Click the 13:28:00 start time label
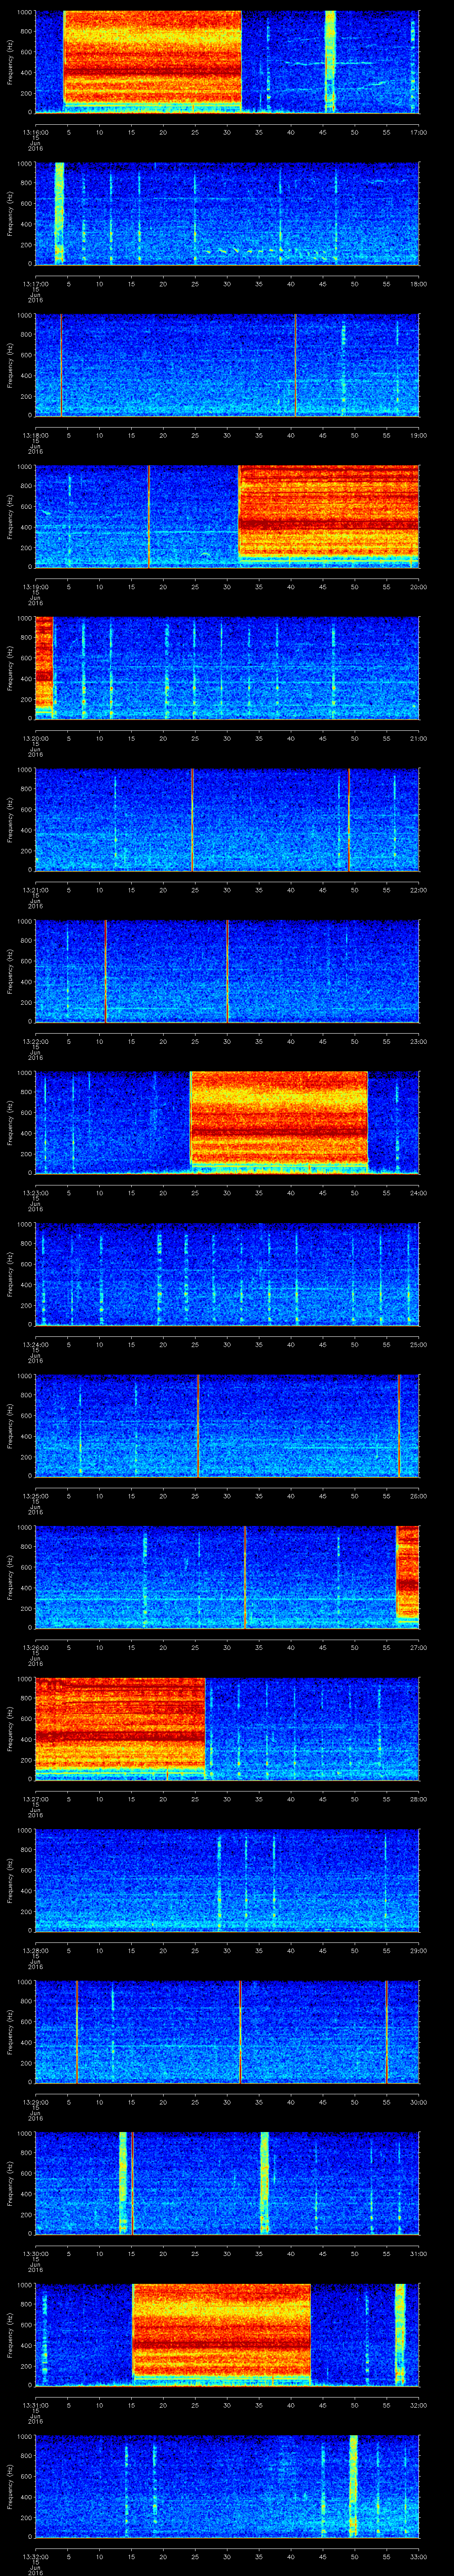The height and width of the screenshot is (2576, 454). point(35,1951)
